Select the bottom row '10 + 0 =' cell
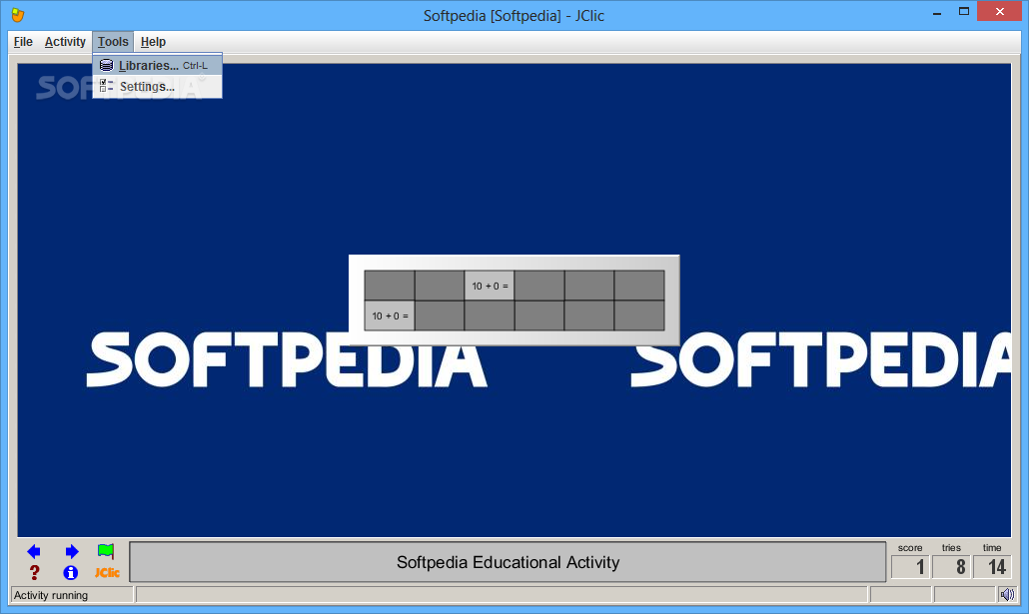1029x614 pixels. click(x=390, y=316)
